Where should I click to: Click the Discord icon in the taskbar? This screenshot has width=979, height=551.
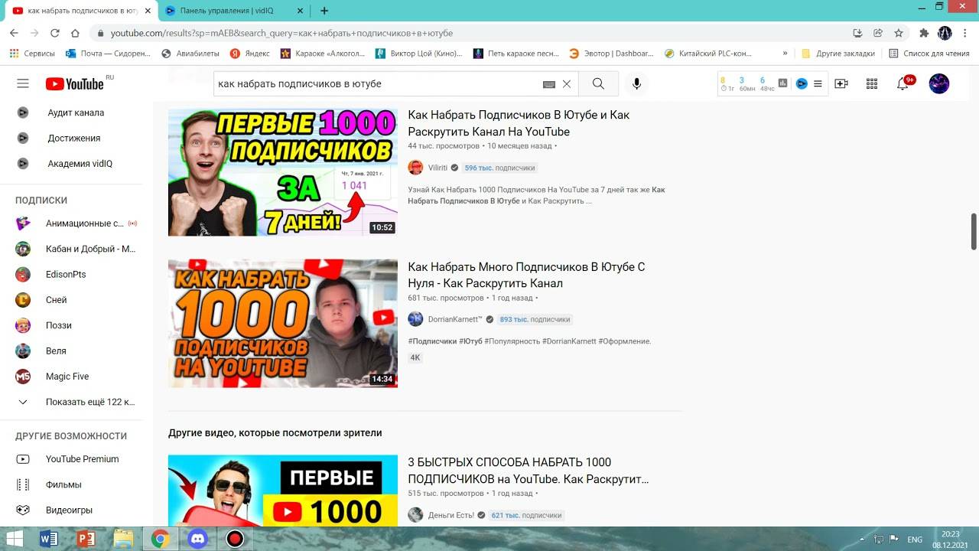point(197,538)
